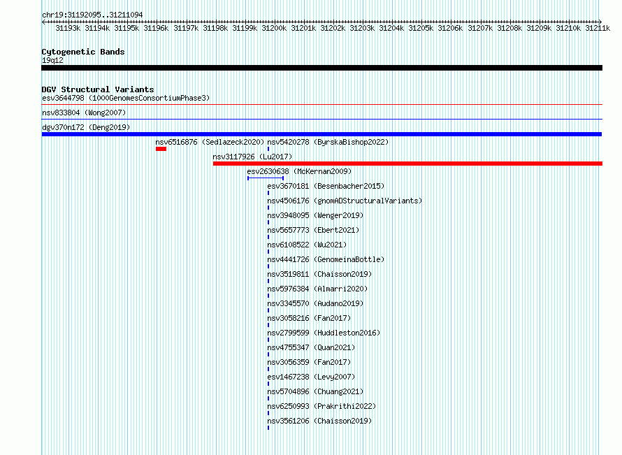This screenshot has height=455, width=622.
Task: Click the blue esv2630638 span glyph
Action: [266, 178]
